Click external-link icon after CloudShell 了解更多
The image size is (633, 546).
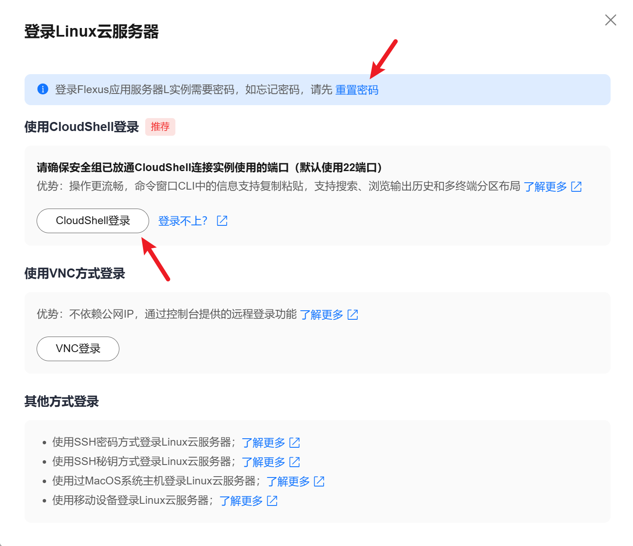[577, 187]
